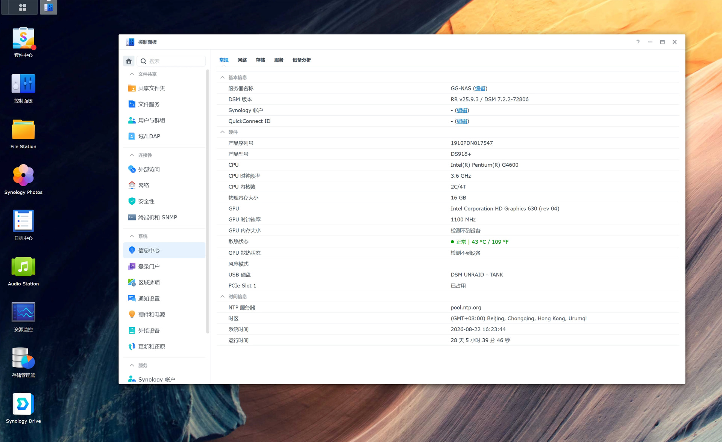Open help with the question mark button
722x442 pixels.
coord(638,42)
